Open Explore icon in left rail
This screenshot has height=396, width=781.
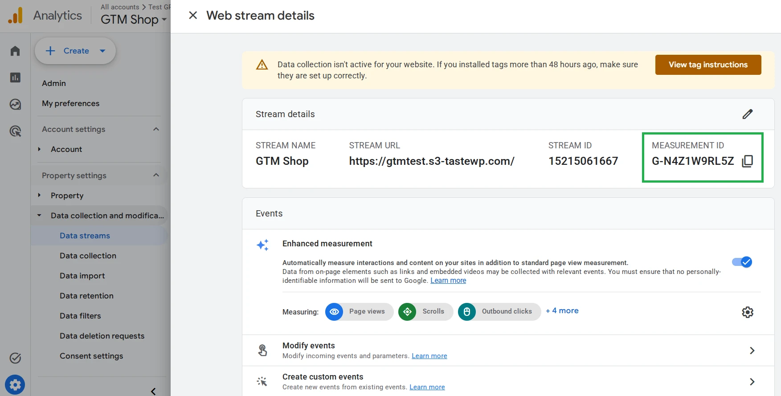click(x=15, y=104)
